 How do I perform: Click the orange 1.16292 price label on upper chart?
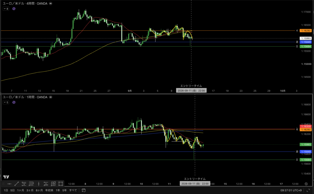pyautogui.click(x=306, y=31)
